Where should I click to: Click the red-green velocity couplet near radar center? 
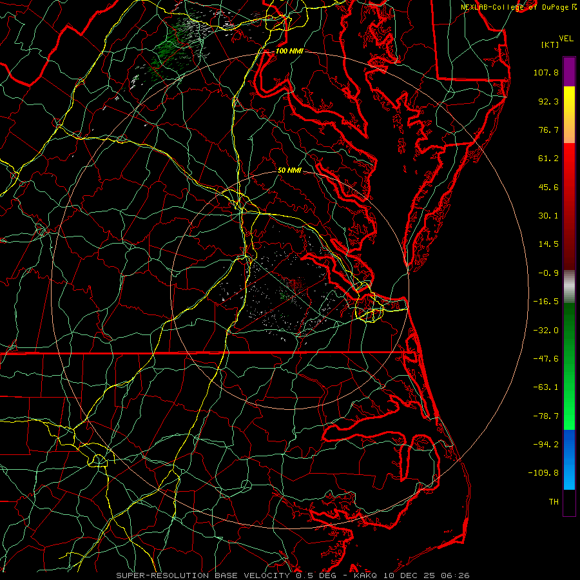pos(291,289)
